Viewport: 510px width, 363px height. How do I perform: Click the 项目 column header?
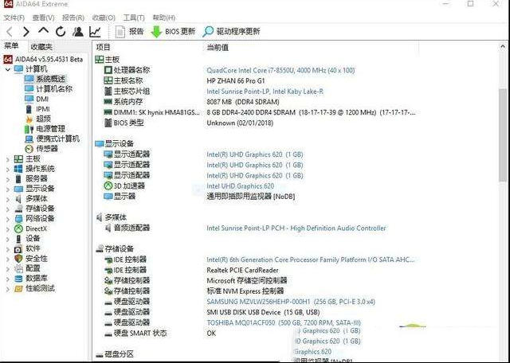click(x=103, y=48)
